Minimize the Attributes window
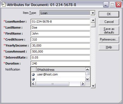Screen dimensions: 123x104 pyautogui.click(x=106, y=5)
